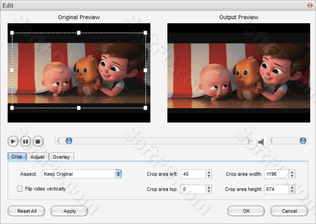Increase Crop area top value
The height and width of the screenshot is (224, 316).
[x=209, y=188]
